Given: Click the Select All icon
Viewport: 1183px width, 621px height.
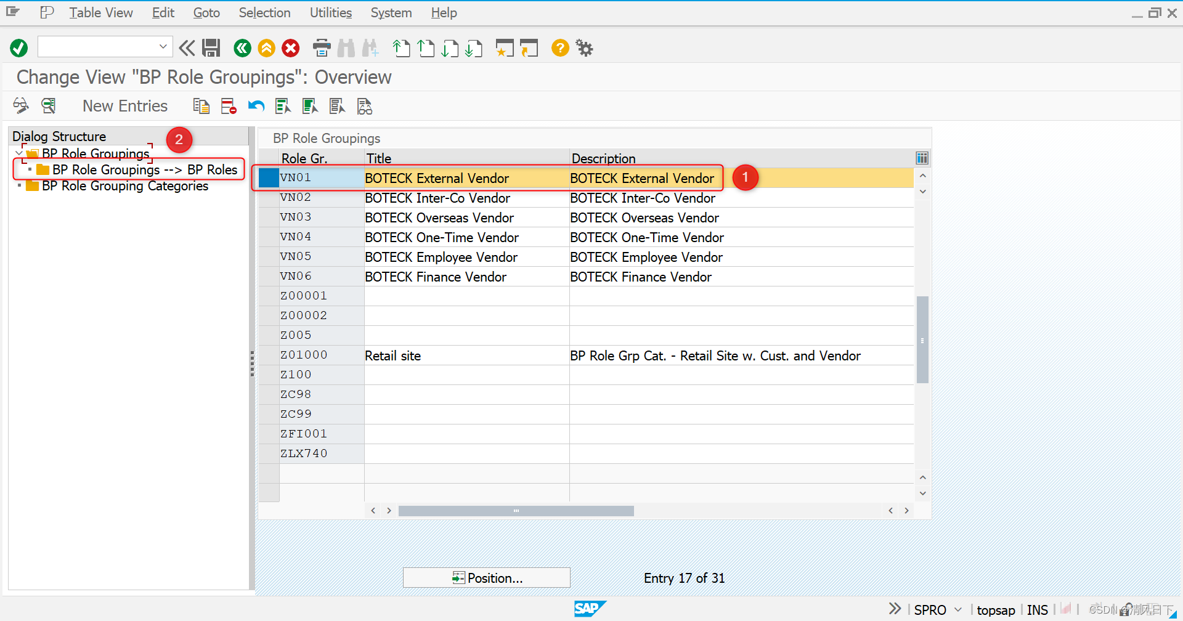Looking at the screenshot, I should coord(283,106).
